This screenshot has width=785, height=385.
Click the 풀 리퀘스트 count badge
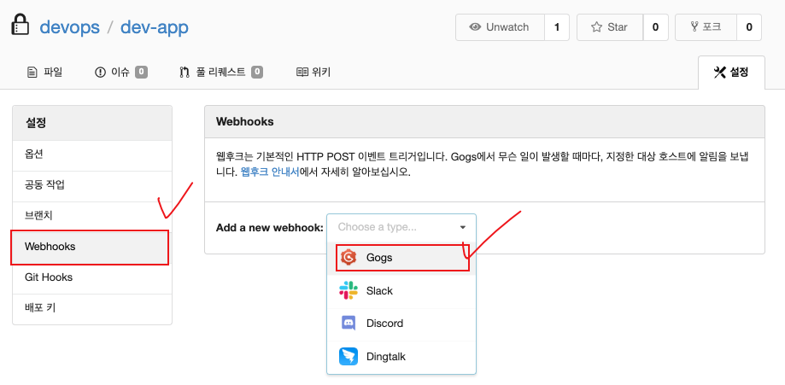pyautogui.click(x=257, y=72)
